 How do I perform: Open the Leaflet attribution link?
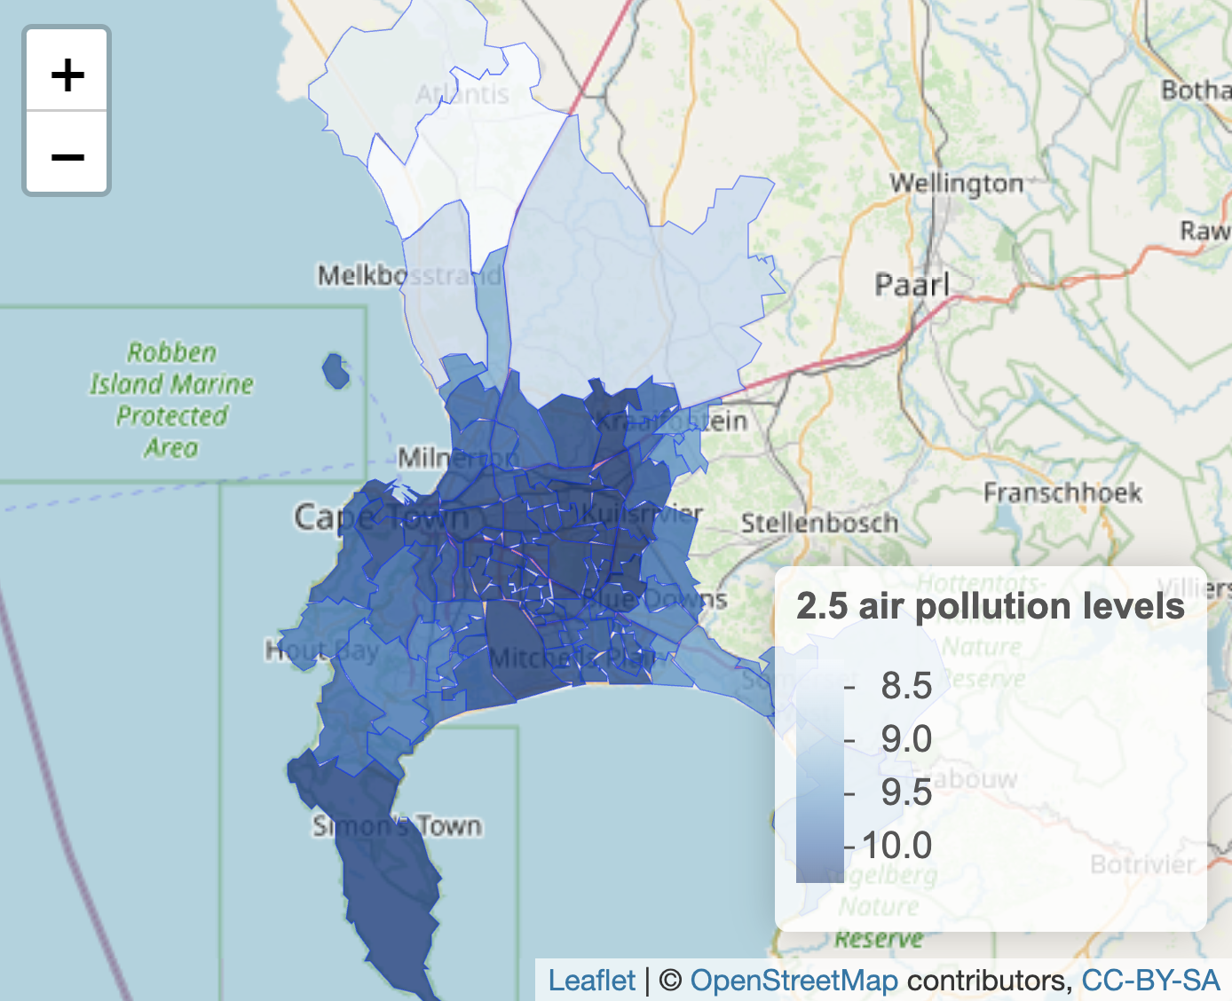[x=590, y=980]
